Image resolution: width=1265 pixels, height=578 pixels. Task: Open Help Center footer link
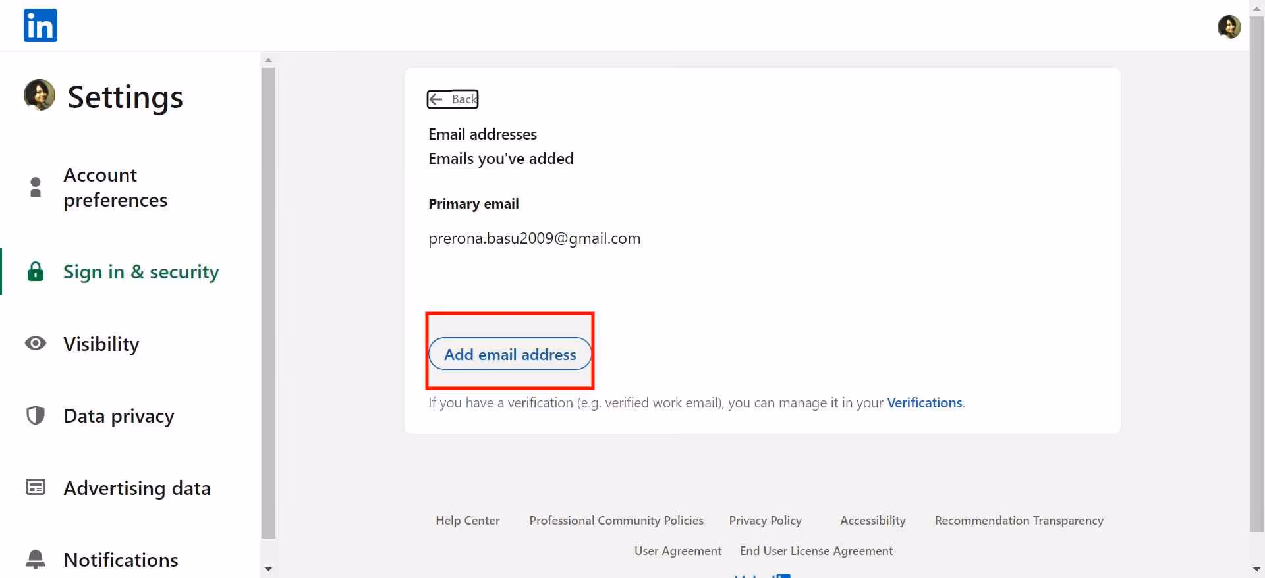click(x=468, y=521)
